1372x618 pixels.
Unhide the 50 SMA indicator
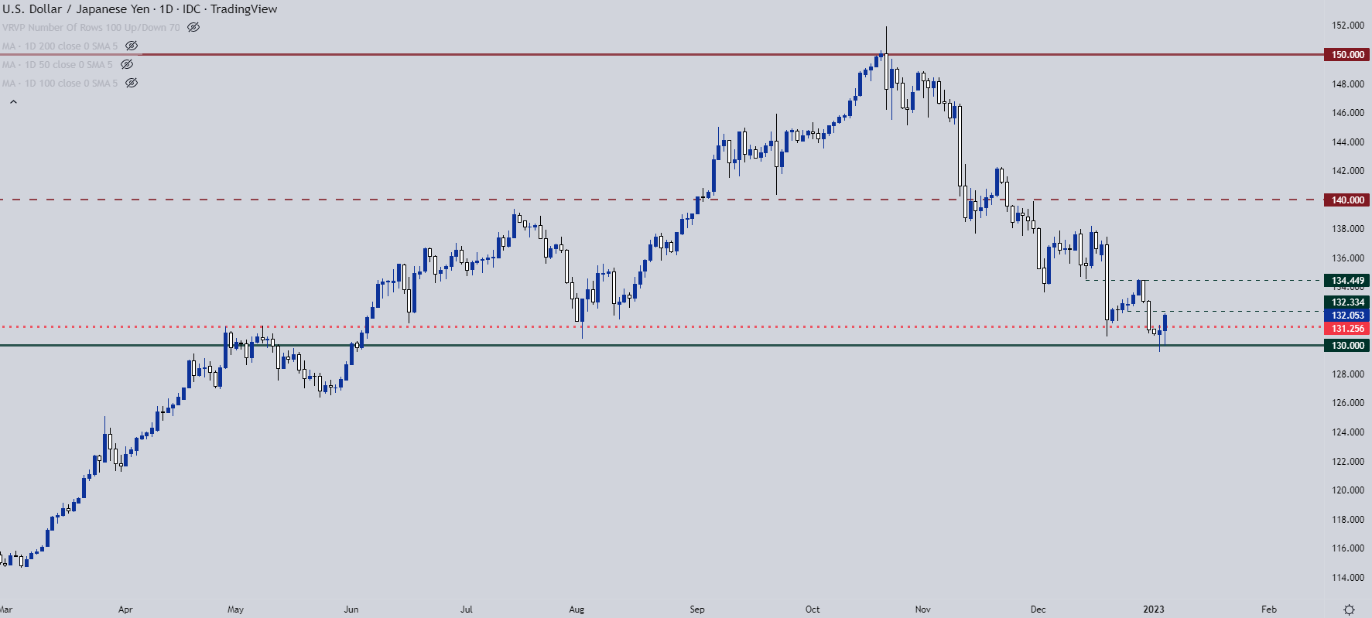127,64
